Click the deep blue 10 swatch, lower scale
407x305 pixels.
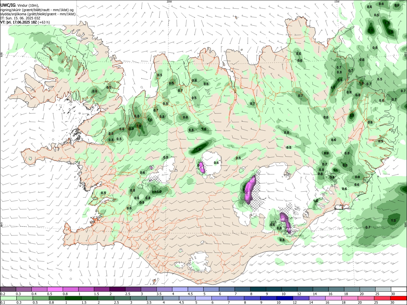[x=284, y=298]
